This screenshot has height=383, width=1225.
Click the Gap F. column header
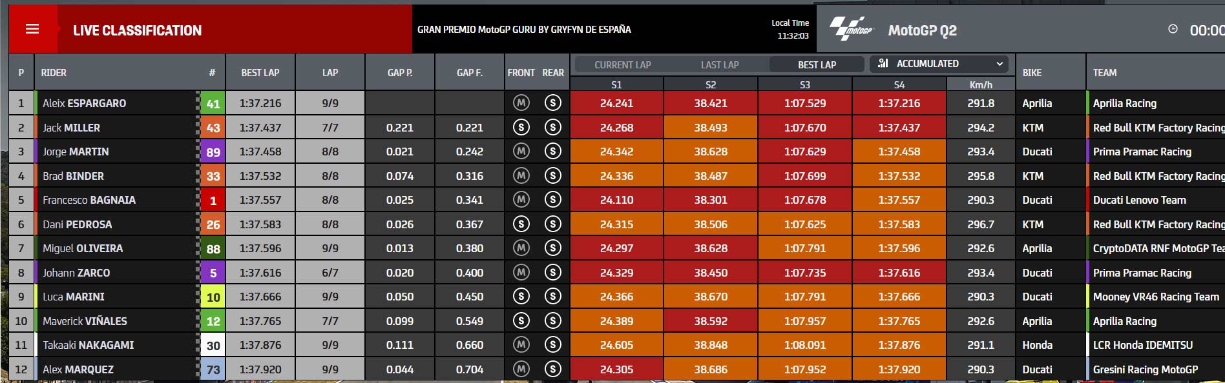pos(470,72)
